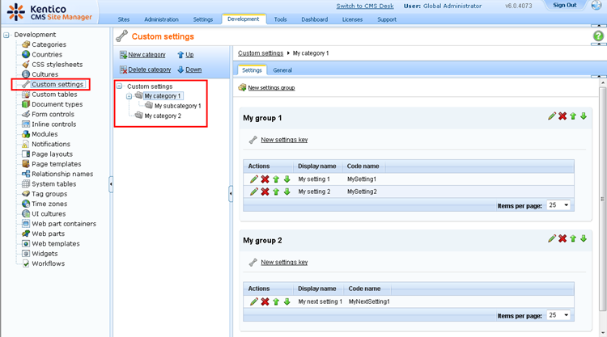Click New settings group link

coord(271,88)
